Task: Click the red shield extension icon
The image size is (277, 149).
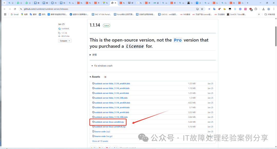Action: tap(251, 9)
